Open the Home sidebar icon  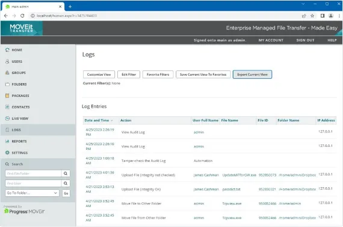click(x=7, y=50)
